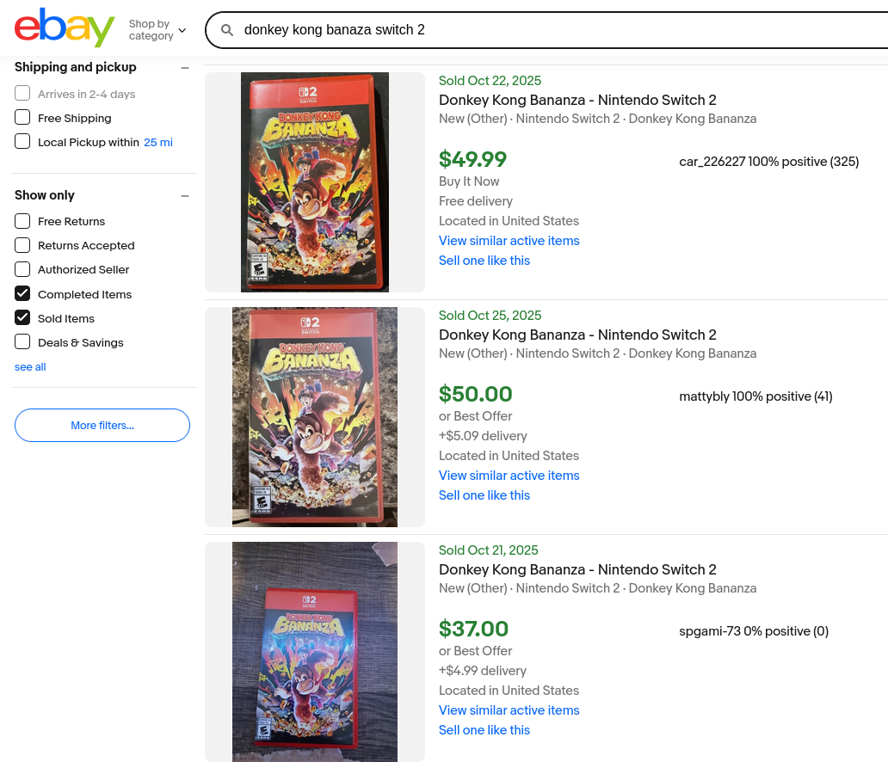
Task: Uncheck the Sold Items filter
Action: click(22, 318)
